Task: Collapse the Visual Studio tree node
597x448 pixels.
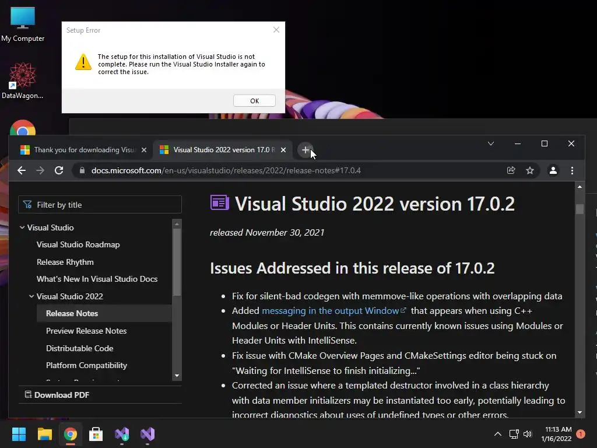Action: [22, 228]
